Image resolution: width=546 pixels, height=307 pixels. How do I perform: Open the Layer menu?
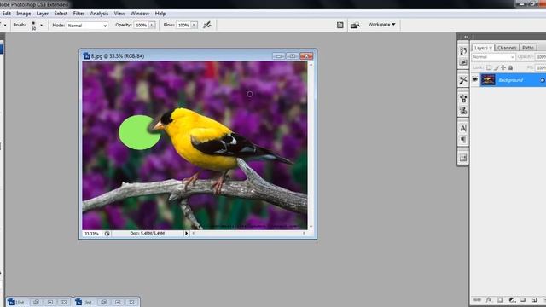(43, 14)
